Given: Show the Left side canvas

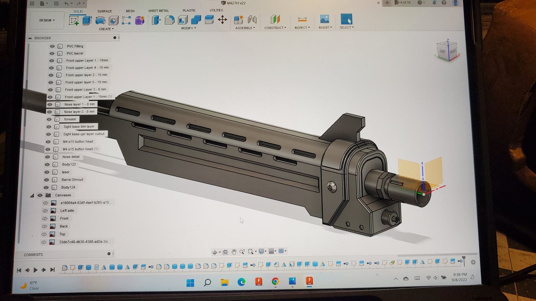Looking at the screenshot, I should 45,211.
